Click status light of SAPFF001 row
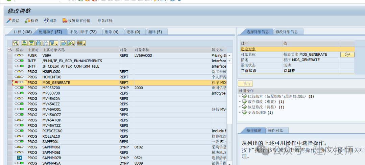Viewport: 365px width, 165px height. (x=19, y=141)
